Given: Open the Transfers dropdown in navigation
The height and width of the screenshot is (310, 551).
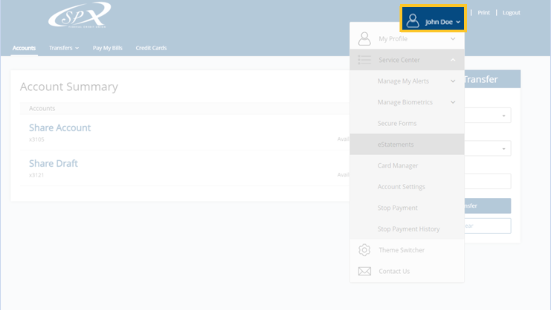Looking at the screenshot, I should pyautogui.click(x=64, y=48).
